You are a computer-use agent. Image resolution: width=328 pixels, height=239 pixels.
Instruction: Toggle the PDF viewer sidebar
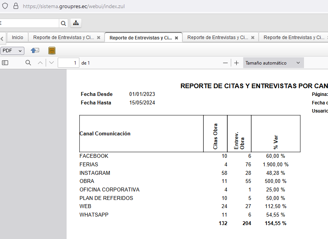[5, 63]
